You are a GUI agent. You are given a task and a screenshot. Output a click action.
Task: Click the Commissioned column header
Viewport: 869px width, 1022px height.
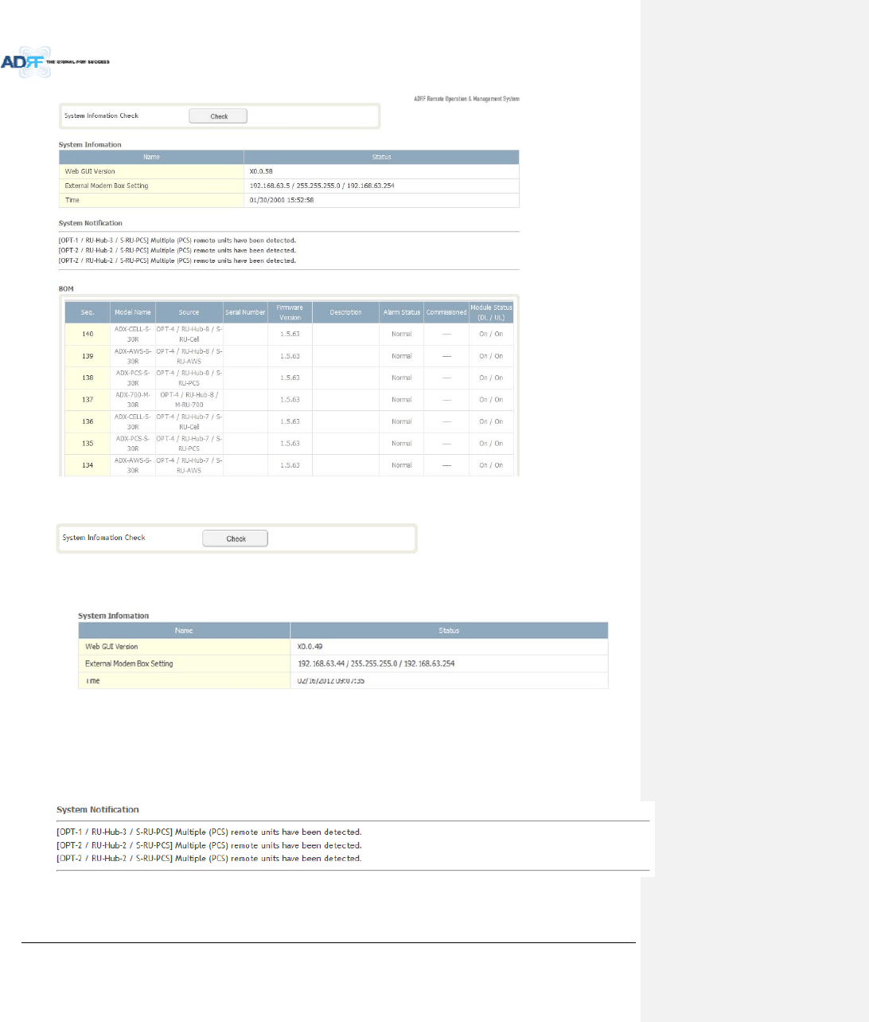pos(446,312)
